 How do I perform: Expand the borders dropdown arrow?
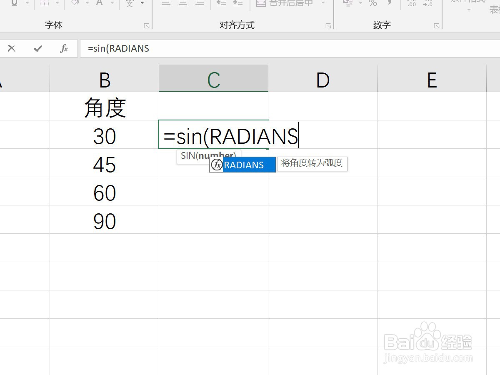(x=57, y=3)
